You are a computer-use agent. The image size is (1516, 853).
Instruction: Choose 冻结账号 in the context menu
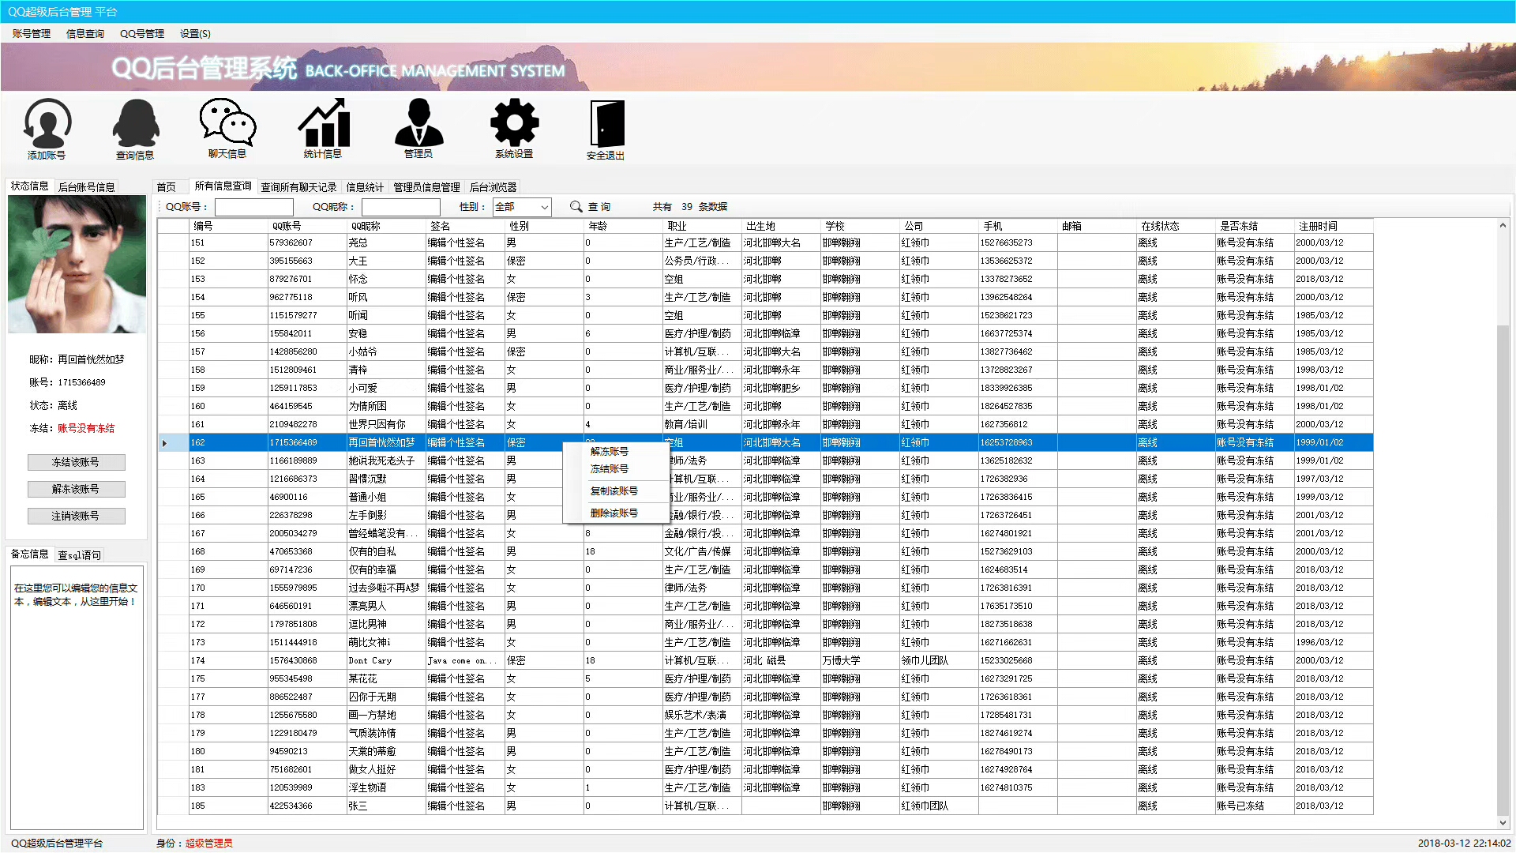610,469
